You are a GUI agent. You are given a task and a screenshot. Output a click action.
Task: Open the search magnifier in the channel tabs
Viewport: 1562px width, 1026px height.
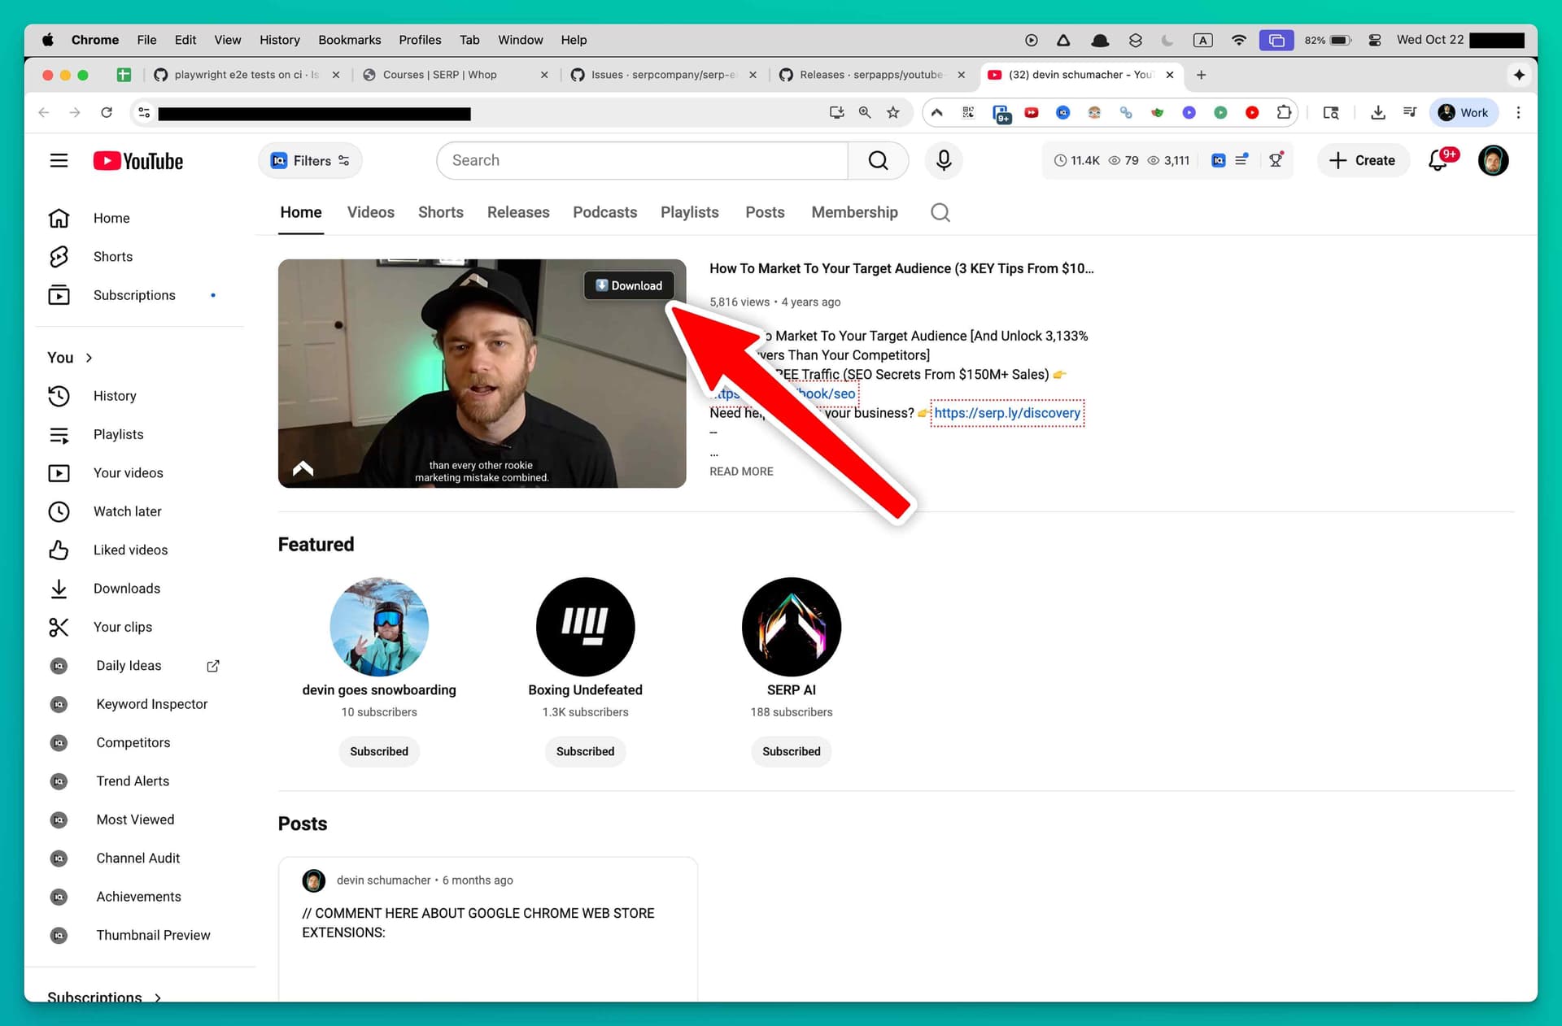(x=940, y=212)
